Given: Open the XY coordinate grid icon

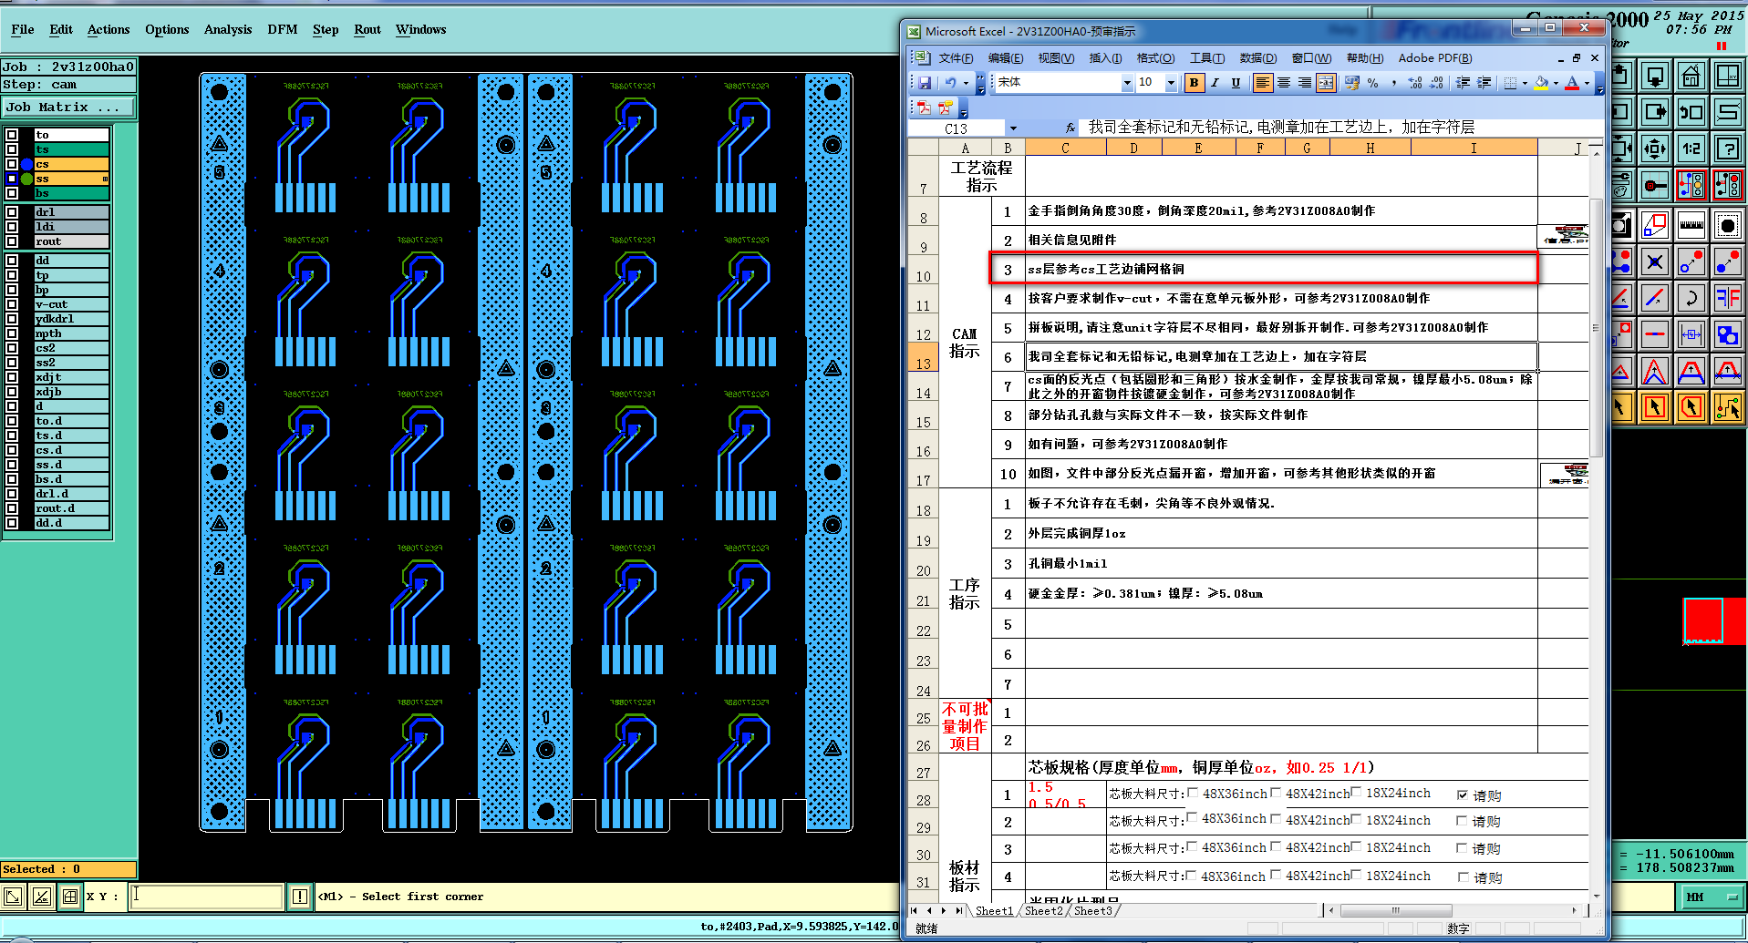Looking at the screenshot, I should (1728, 76).
